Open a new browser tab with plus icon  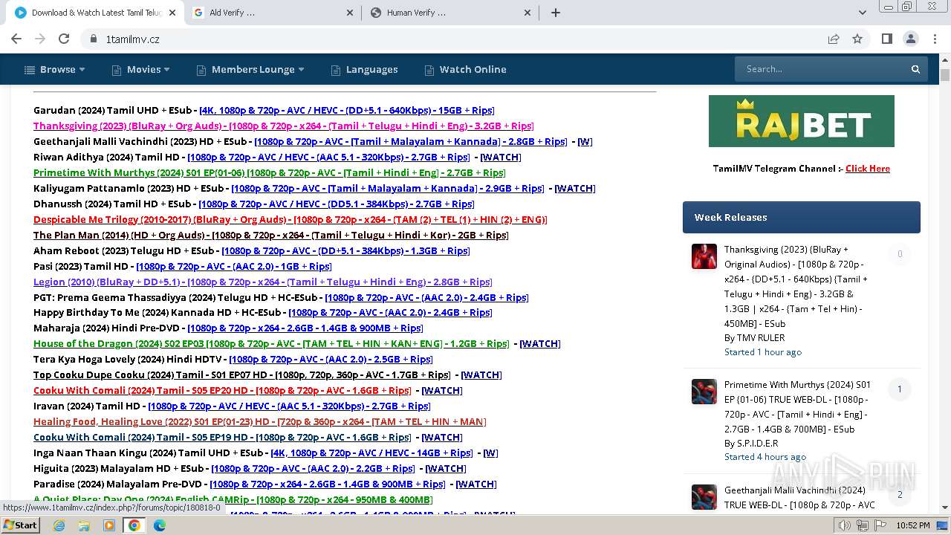(x=555, y=13)
